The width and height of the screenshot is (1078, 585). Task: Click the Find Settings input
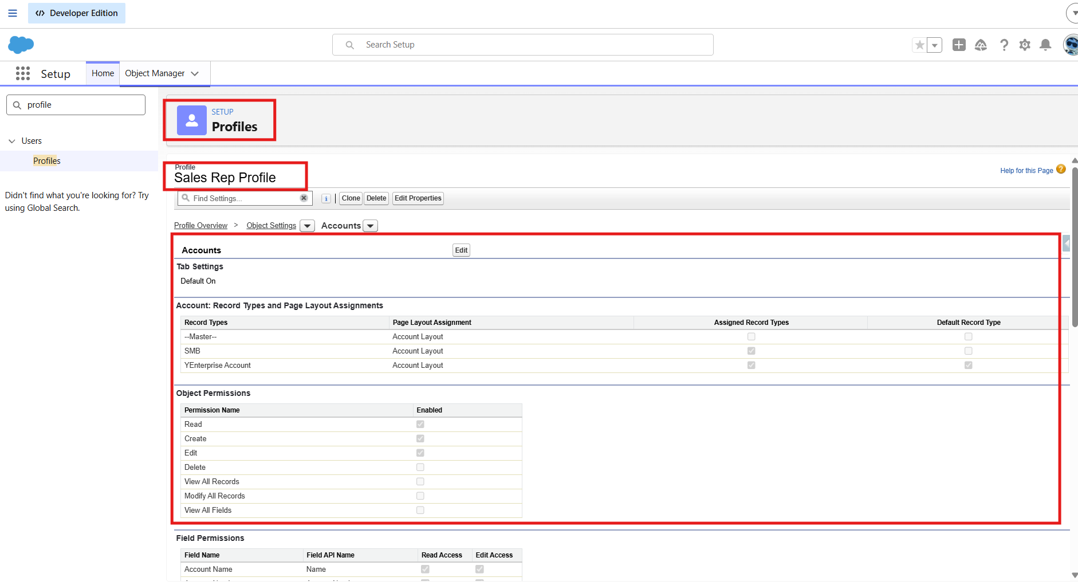[245, 198]
